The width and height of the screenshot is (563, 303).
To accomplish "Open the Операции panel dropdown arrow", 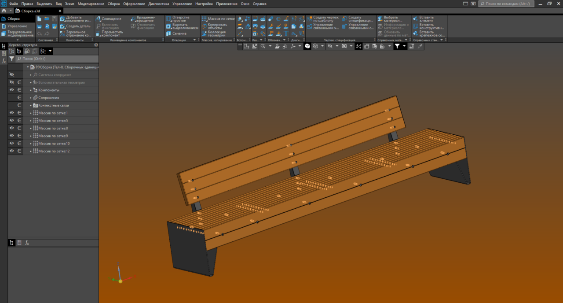I will coord(194,40).
